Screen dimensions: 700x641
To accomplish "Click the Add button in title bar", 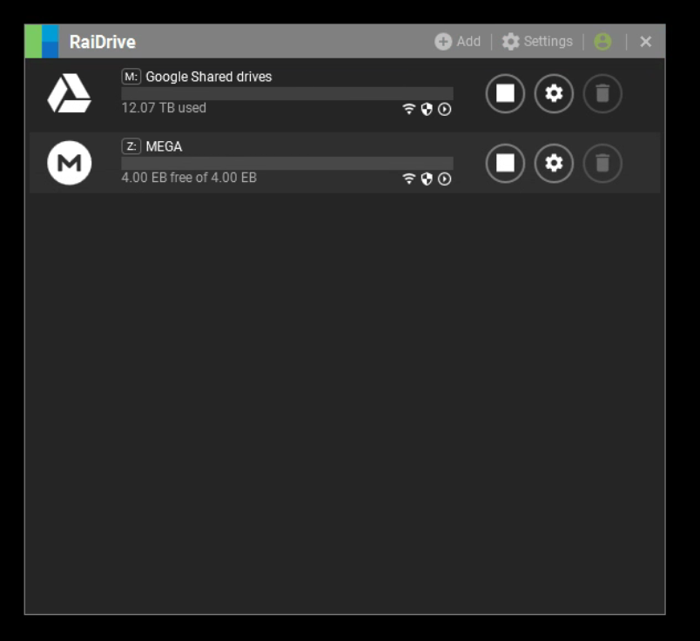I will click(x=458, y=42).
